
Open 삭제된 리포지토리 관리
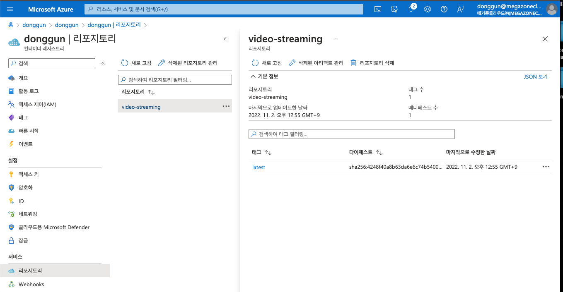coord(188,63)
